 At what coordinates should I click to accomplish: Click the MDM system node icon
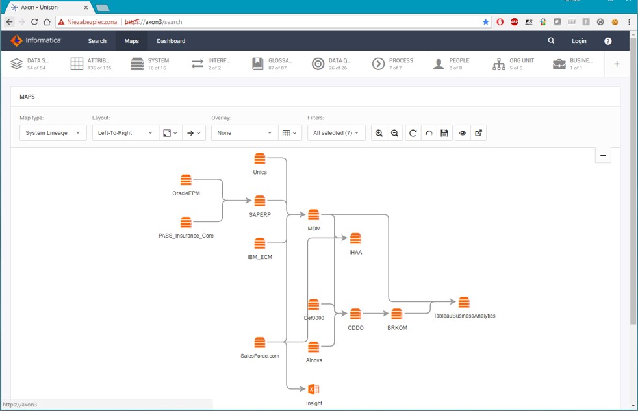pos(314,215)
